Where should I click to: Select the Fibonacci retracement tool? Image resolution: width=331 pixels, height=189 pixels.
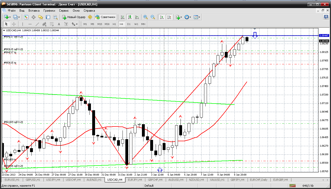pyautogui.click(x=52, y=24)
